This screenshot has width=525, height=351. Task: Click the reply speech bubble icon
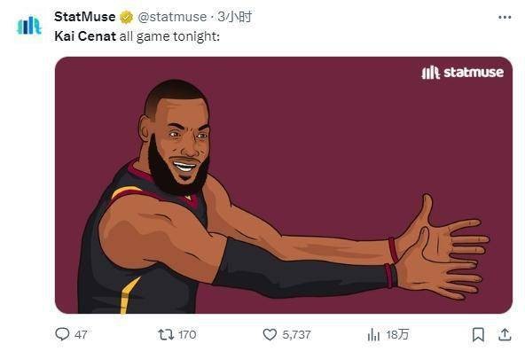point(62,334)
